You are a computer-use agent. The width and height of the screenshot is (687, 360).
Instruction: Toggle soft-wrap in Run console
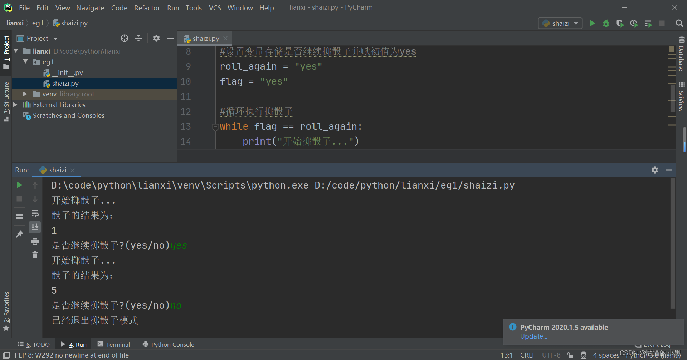click(x=35, y=214)
